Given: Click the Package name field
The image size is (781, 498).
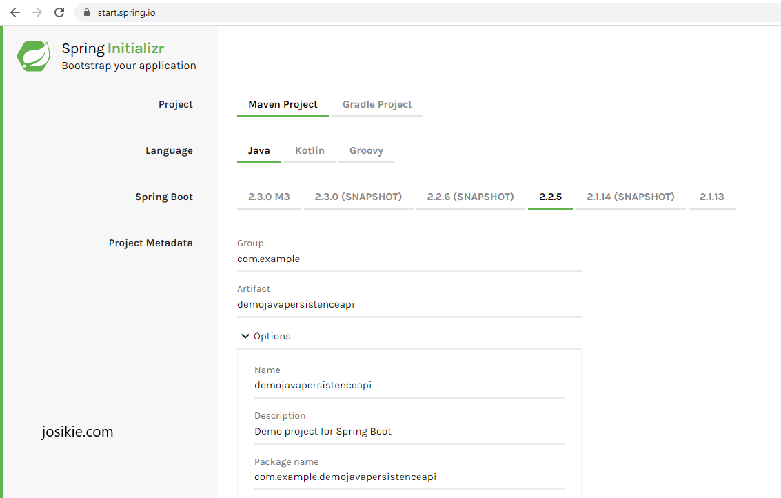Looking at the screenshot, I should 345,477.
